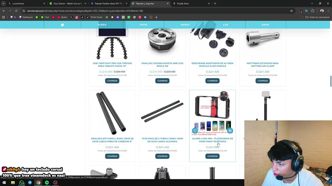Viewport: 332px width, 186px height.
Task: Open WhatsApp from the taskbar
Action: [22, 183]
